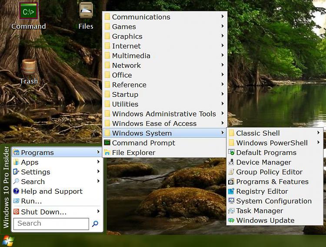Click the Apps icon in start menu
Viewport: 326px width, 247px height.
[16, 162]
